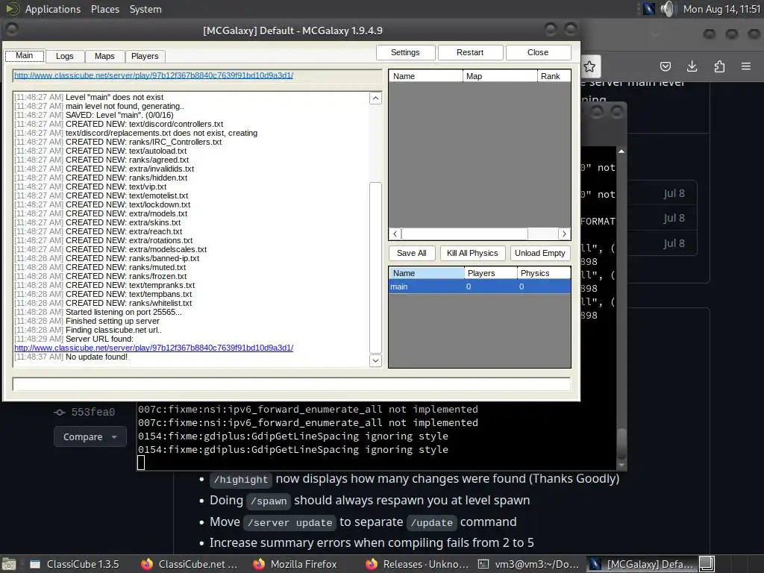Click log scroll-down arrow
This screenshot has height=573, width=764.
pyautogui.click(x=375, y=360)
